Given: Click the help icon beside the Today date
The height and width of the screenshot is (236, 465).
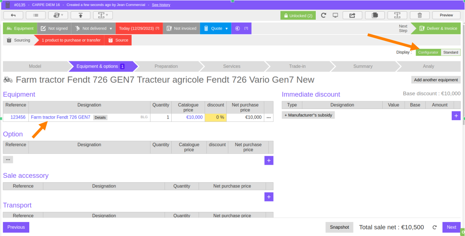Looking at the screenshot, I should point(157,28).
